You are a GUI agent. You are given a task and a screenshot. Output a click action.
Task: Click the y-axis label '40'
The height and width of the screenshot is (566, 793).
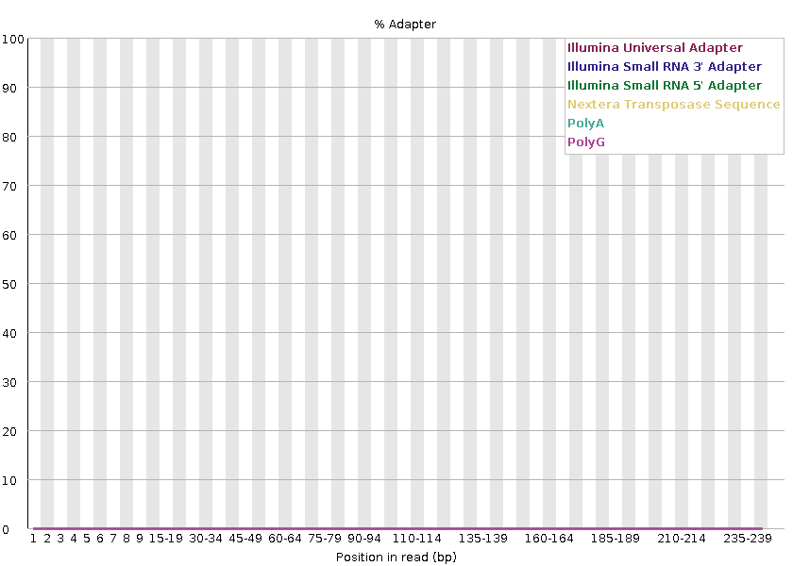(9, 334)
